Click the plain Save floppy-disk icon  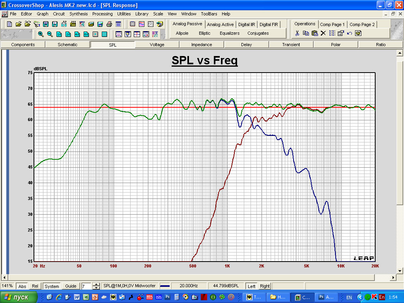(46, 24)
